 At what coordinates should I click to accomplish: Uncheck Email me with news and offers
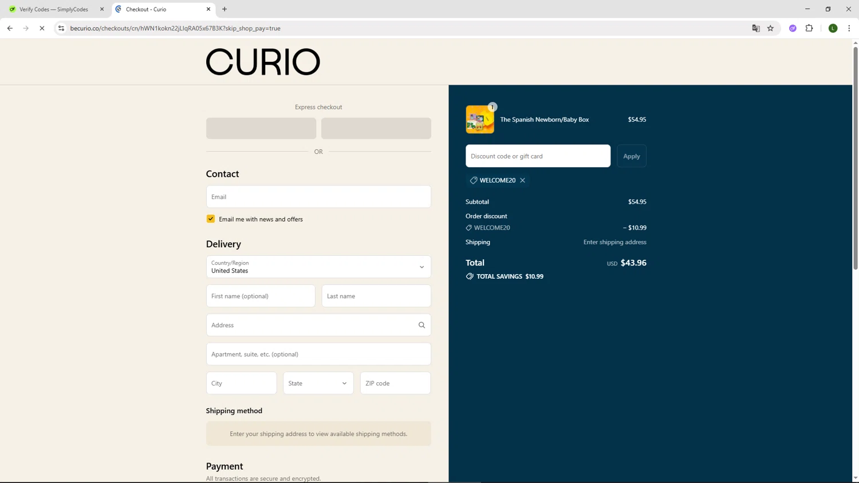click(x=211, y=219)
